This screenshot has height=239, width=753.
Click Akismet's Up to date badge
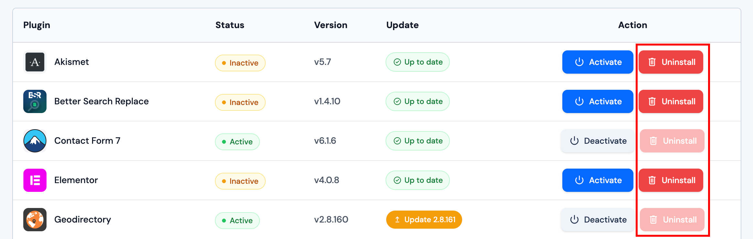point(418,62)
